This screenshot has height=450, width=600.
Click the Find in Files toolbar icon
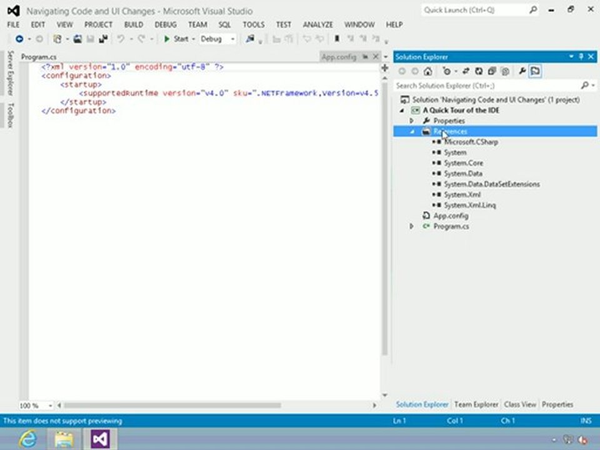point(250,39)
